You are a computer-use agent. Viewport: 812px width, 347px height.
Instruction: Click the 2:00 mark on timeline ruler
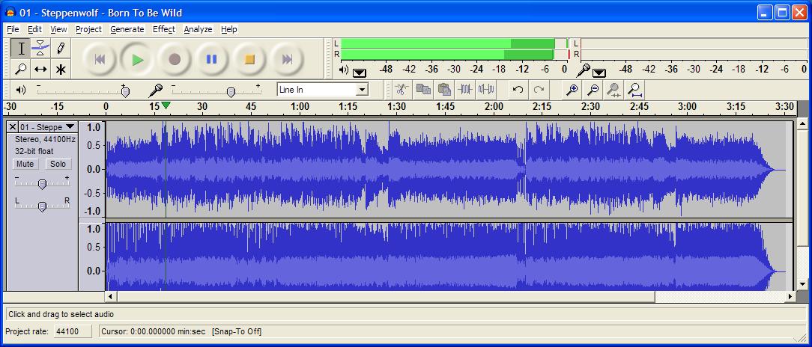(x=494, y=106)
